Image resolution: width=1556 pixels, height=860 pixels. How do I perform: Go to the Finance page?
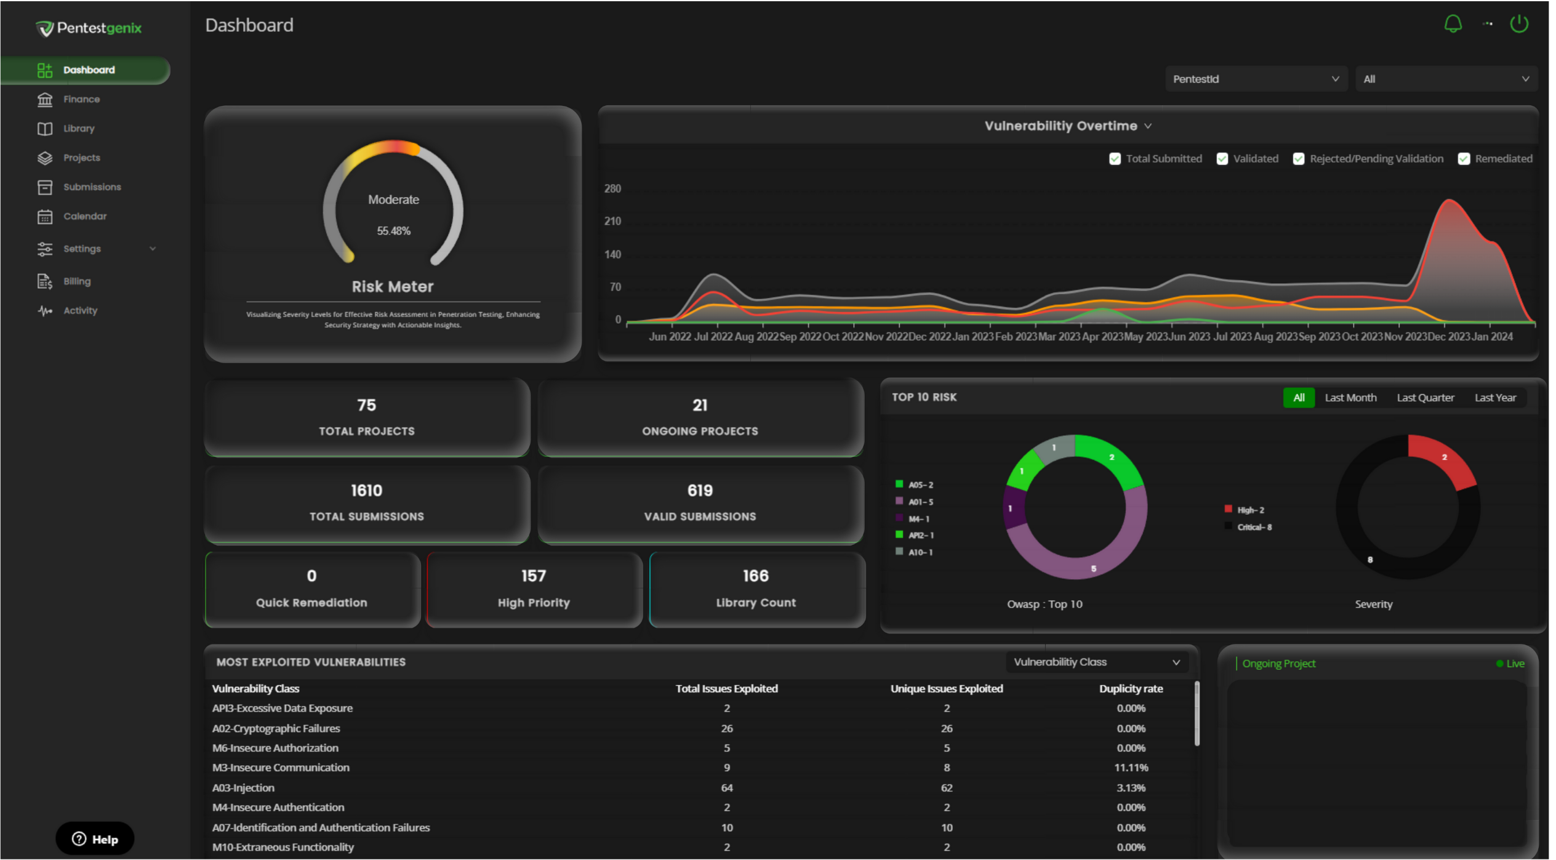click(x=81, y=99)
